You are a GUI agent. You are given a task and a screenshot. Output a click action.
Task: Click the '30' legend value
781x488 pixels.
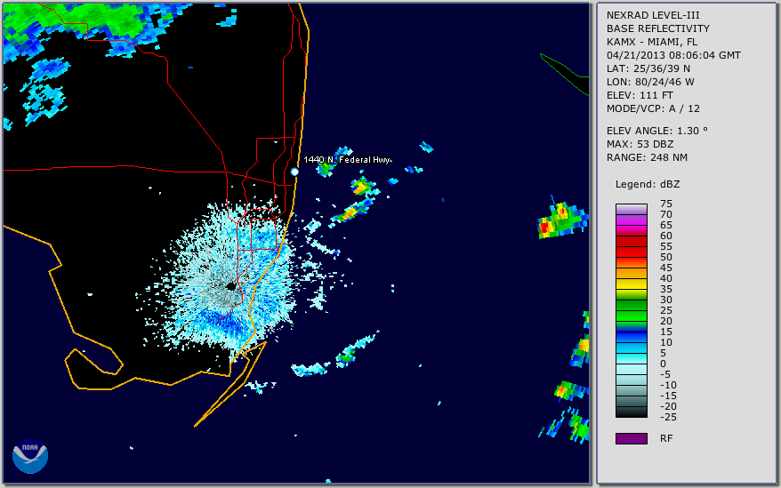click(x=666, y=300)
